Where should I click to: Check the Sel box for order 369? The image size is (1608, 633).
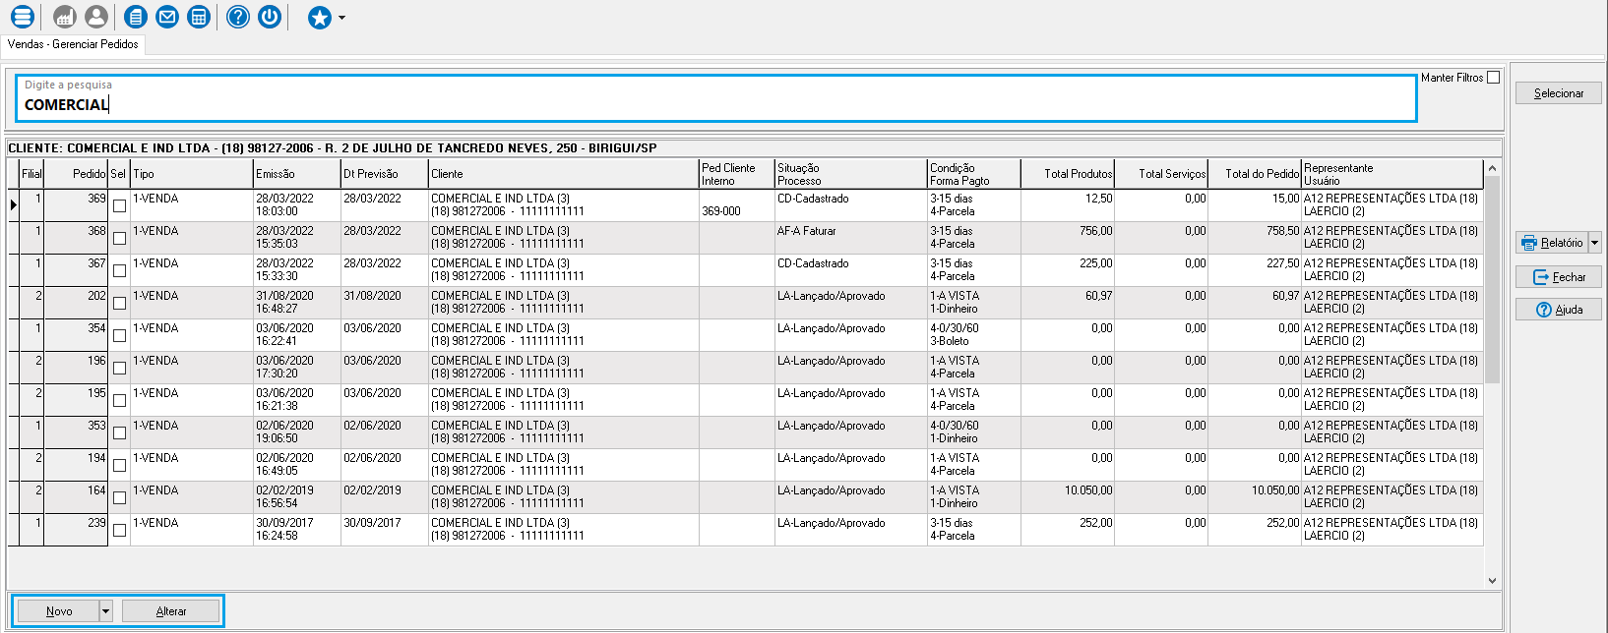coord(119,206)
